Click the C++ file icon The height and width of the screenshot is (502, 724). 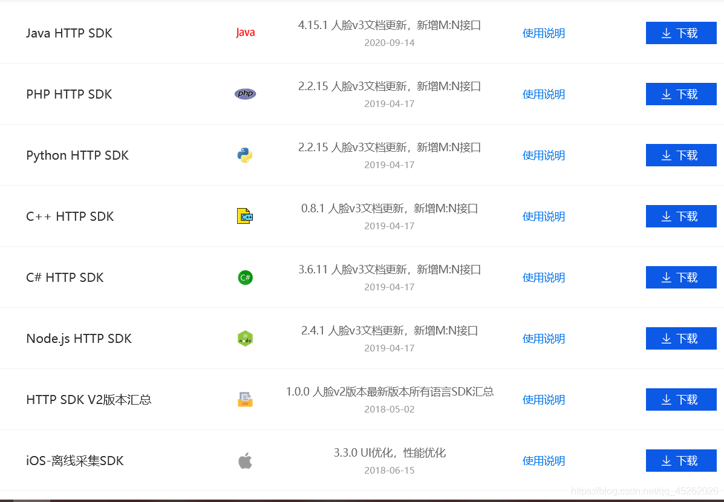pyautogui.click(x=245, y=216)
